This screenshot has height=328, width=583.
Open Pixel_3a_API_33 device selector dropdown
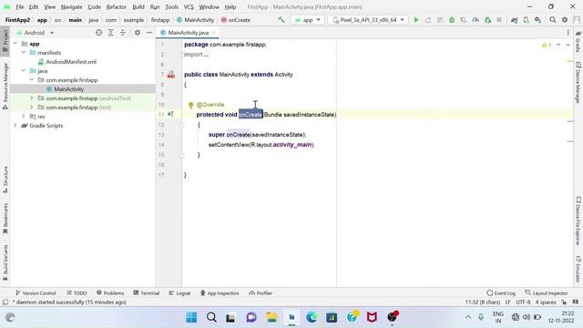(368, 20)
